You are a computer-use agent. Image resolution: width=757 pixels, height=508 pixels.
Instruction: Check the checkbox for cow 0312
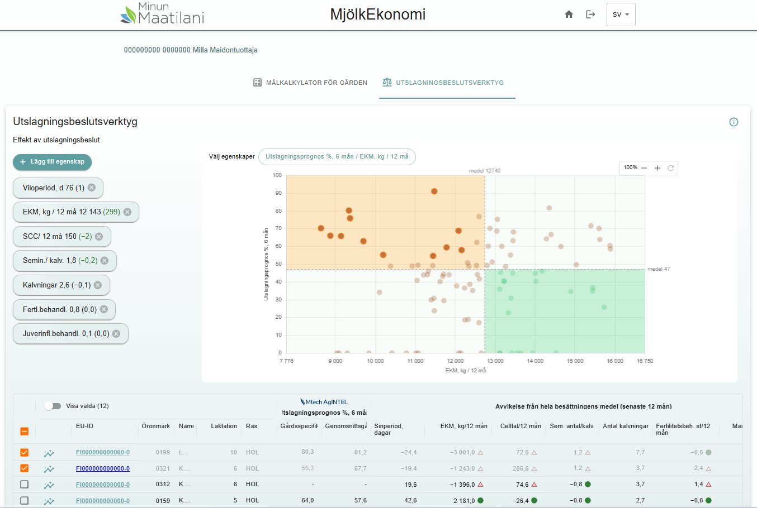point(24,484)
